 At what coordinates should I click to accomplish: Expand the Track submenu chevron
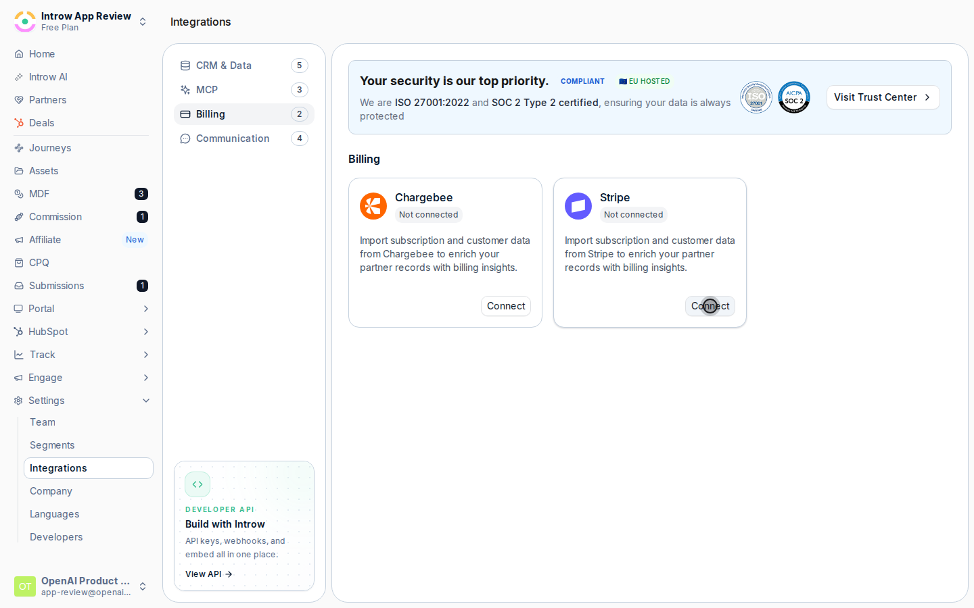(x=146, y=355)
